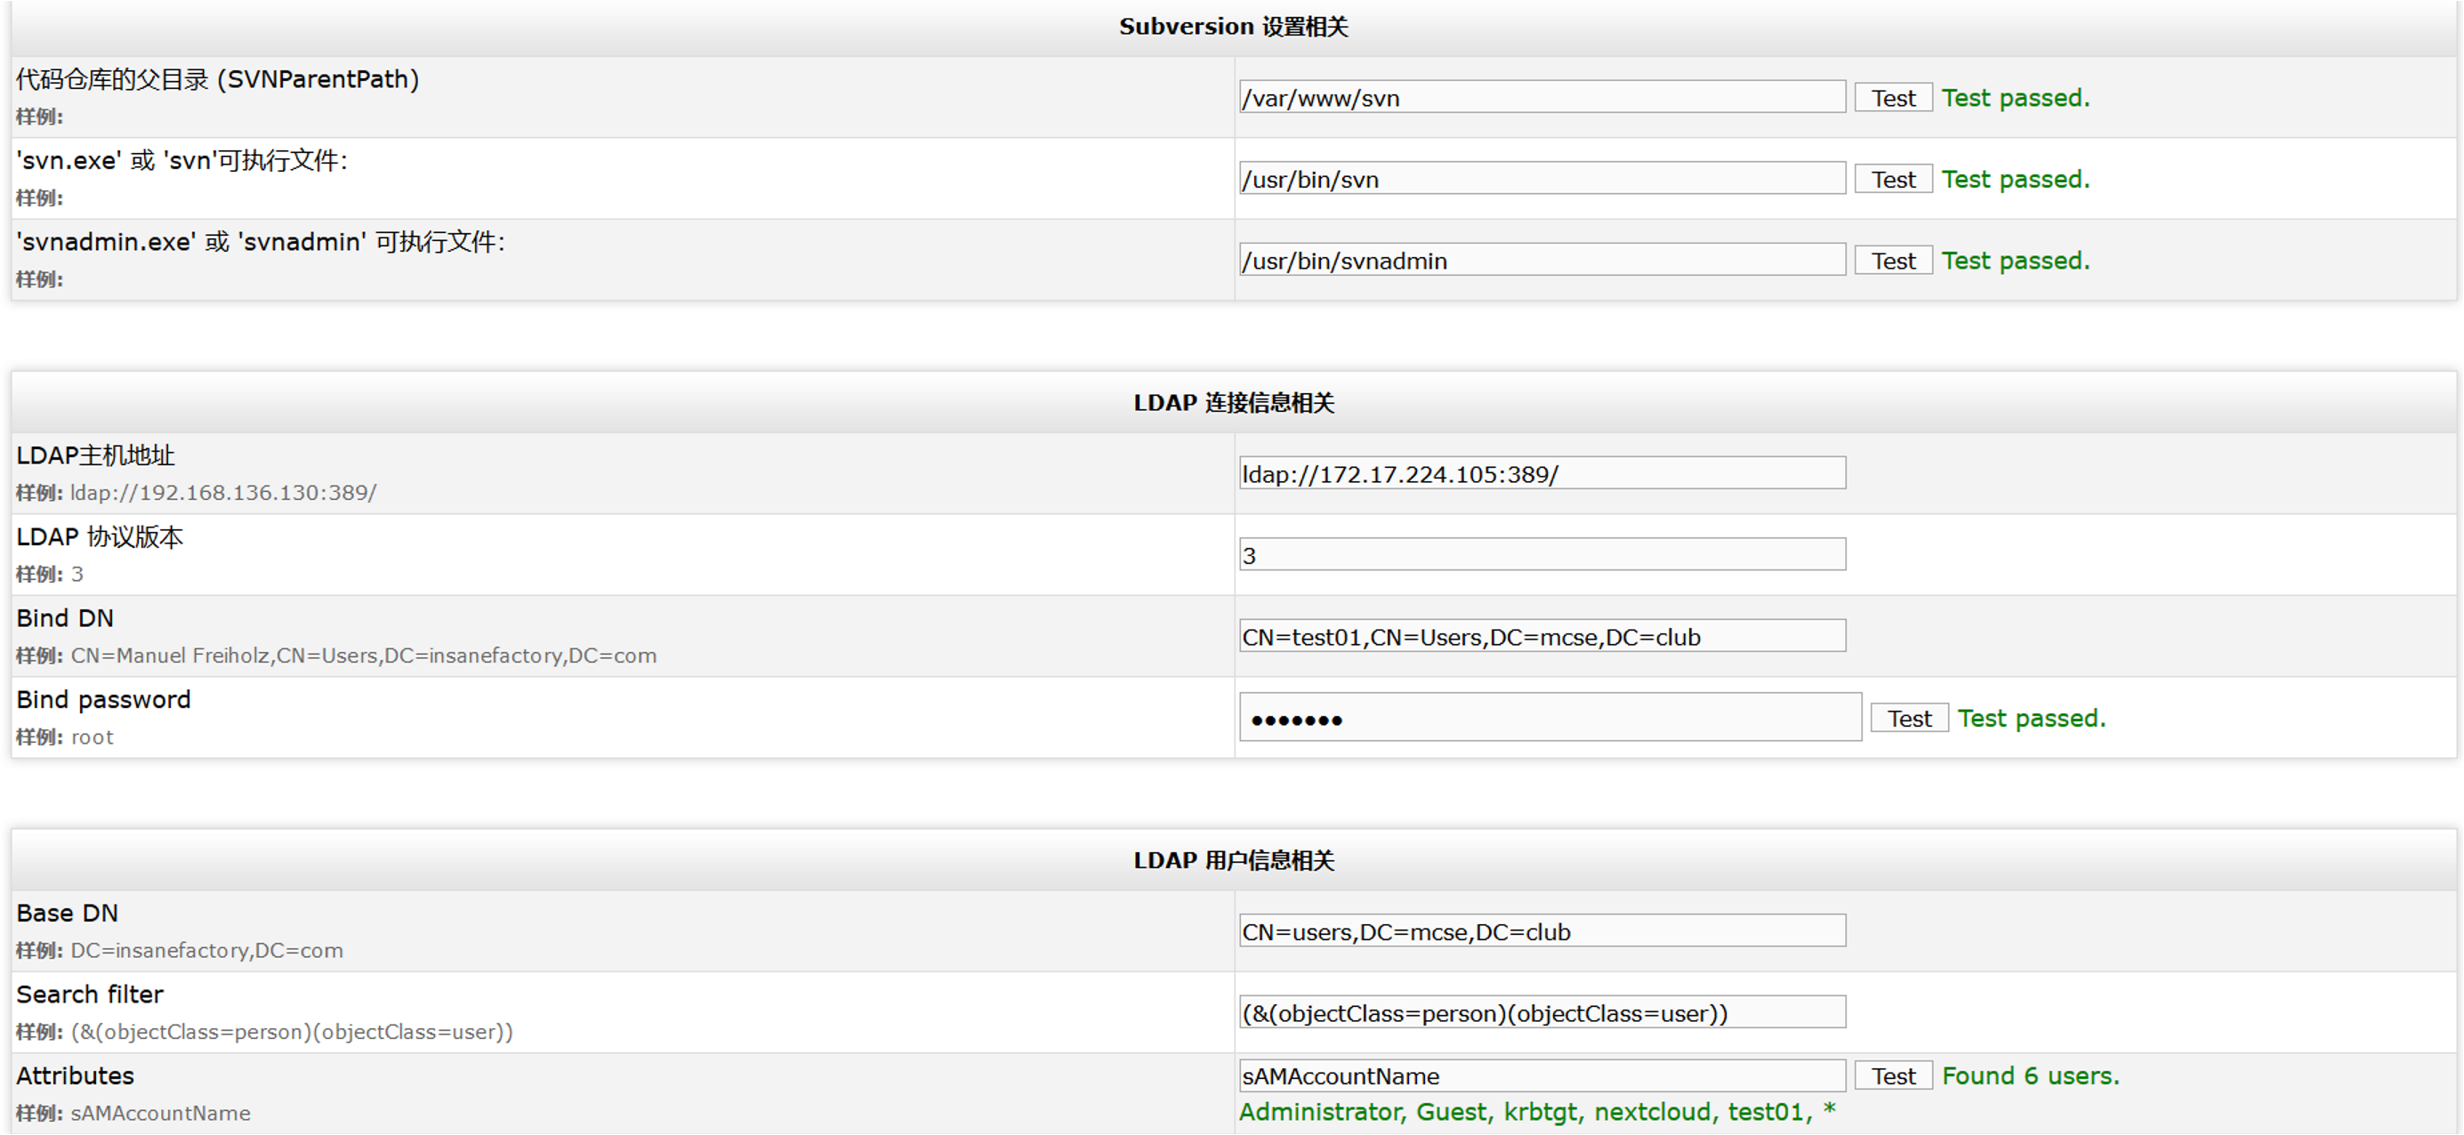
Task: Test the Bind password connection
Action: [1909, 718]
